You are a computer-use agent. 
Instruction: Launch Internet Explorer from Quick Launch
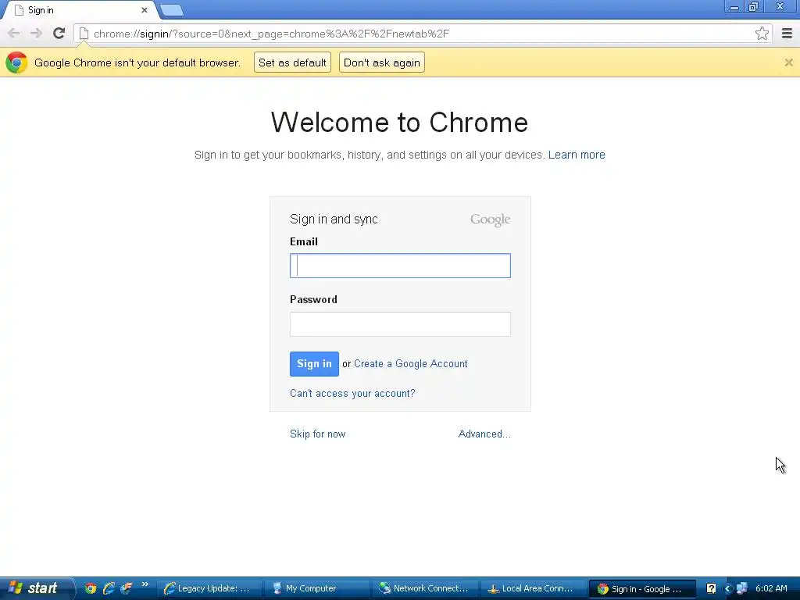(x=108, y=588)
